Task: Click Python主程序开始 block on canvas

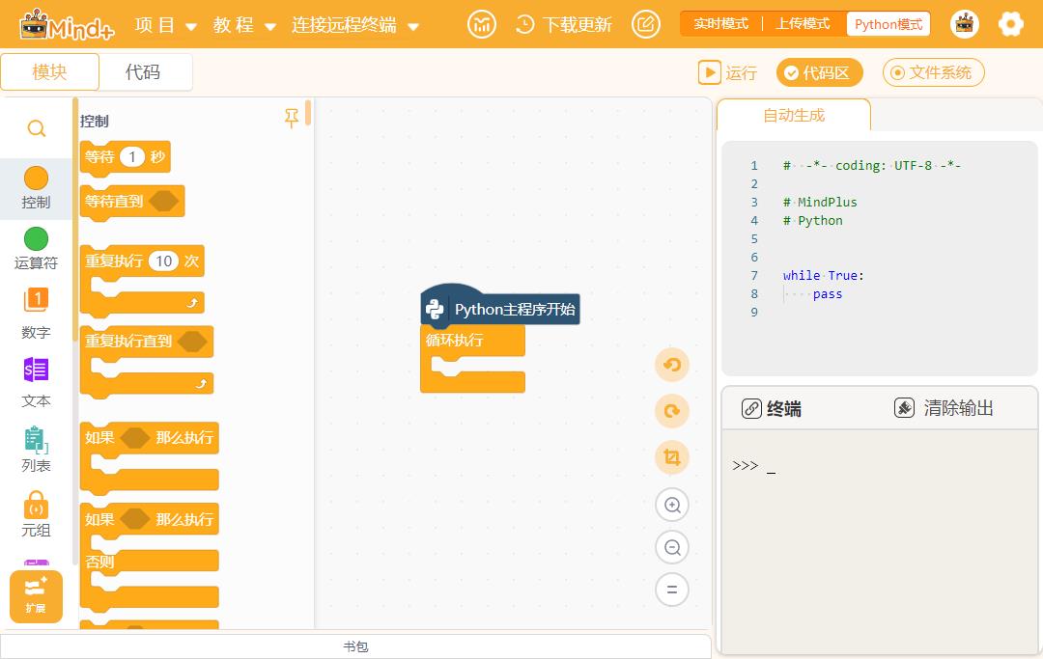Action: point(500,306)
